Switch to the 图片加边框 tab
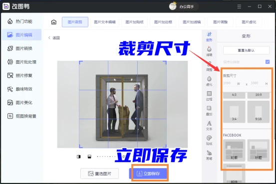This screenshot has width=276, height=184. click(163, 22)
